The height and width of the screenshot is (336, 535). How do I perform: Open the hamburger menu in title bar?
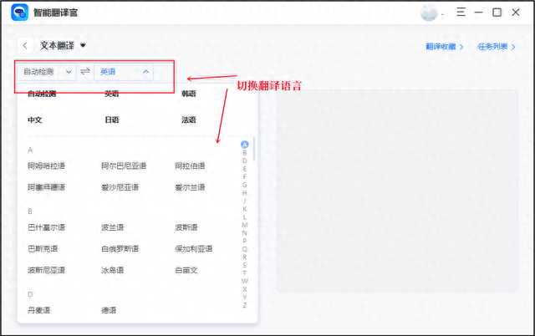pos(461,13)
